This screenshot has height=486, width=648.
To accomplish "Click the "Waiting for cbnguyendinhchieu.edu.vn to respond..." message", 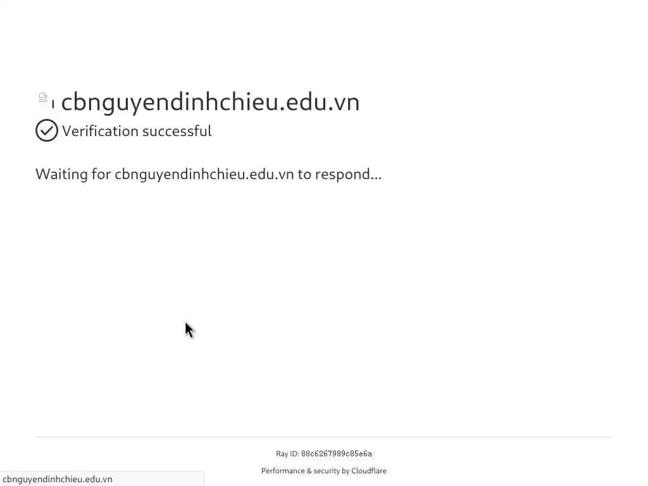I will point(209,174).
